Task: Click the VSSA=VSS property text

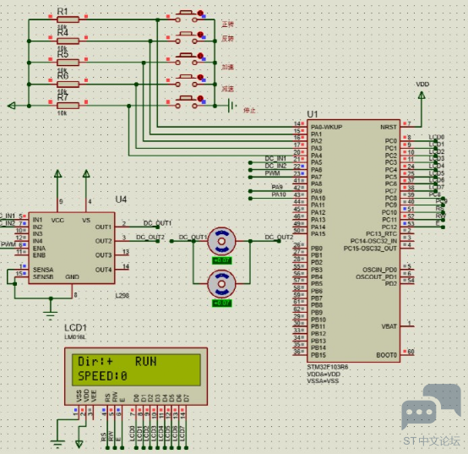Action: tap(323, 381)
